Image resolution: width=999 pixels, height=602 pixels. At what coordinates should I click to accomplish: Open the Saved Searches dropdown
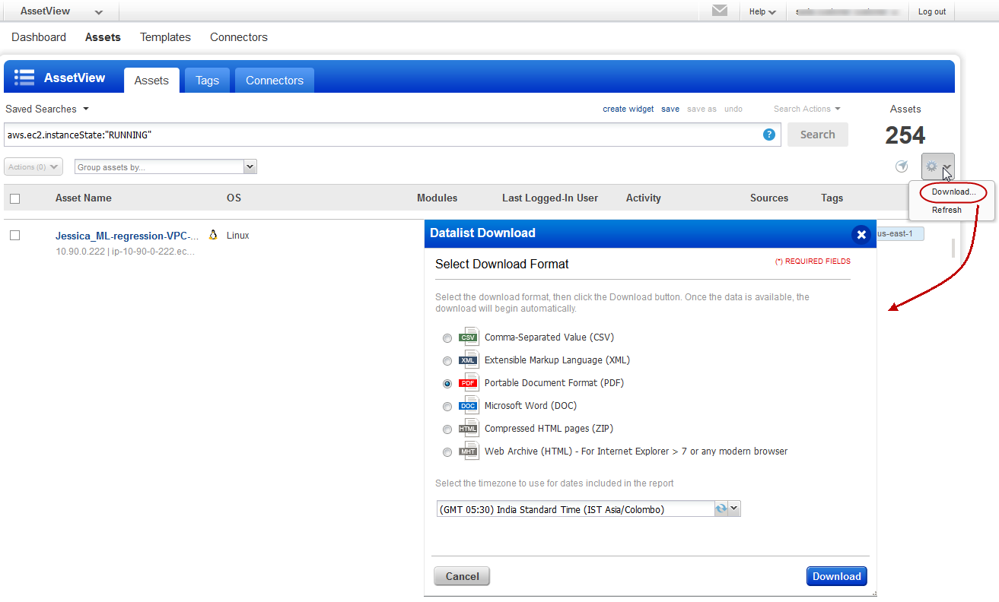coord(47,109)
